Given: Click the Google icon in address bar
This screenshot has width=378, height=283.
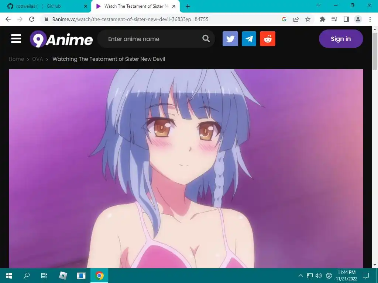Looking at the screenshot, I should coord(284,19).
